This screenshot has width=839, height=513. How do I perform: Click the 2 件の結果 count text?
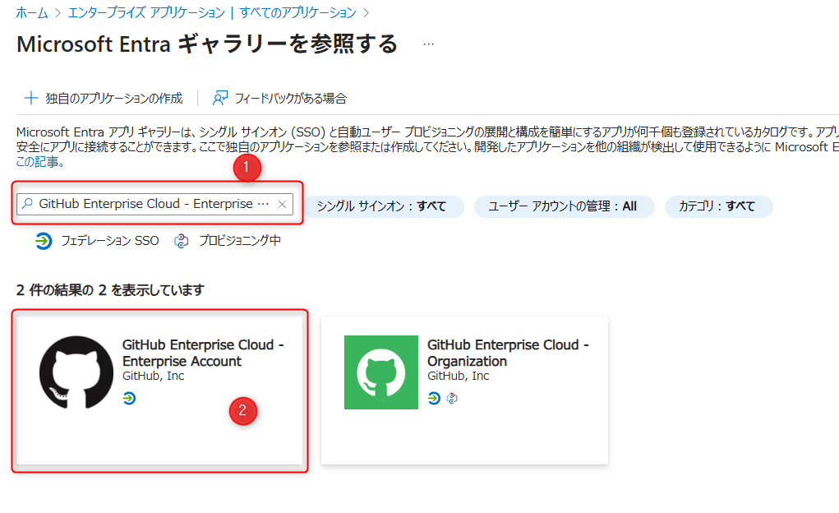[110, 290]
